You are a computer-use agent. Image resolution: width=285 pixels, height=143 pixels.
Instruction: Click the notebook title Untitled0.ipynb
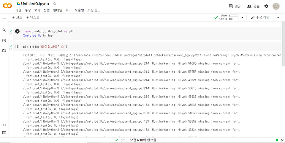[x=35, y=4]
